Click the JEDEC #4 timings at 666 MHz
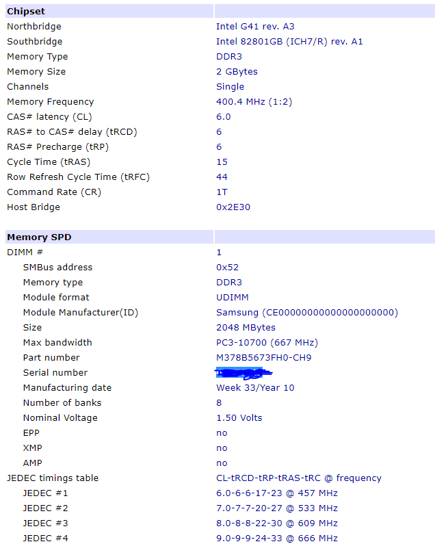Screen dimensions: 435x557 pyautogui.click(x=277, y=538)
